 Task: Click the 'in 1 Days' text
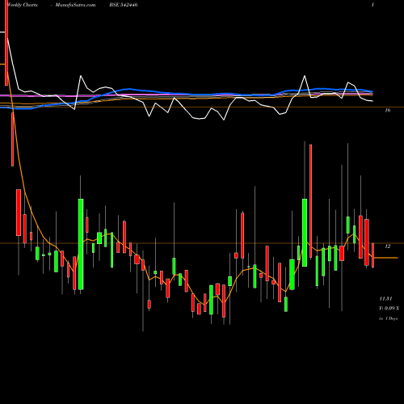[x=389, y=318]
